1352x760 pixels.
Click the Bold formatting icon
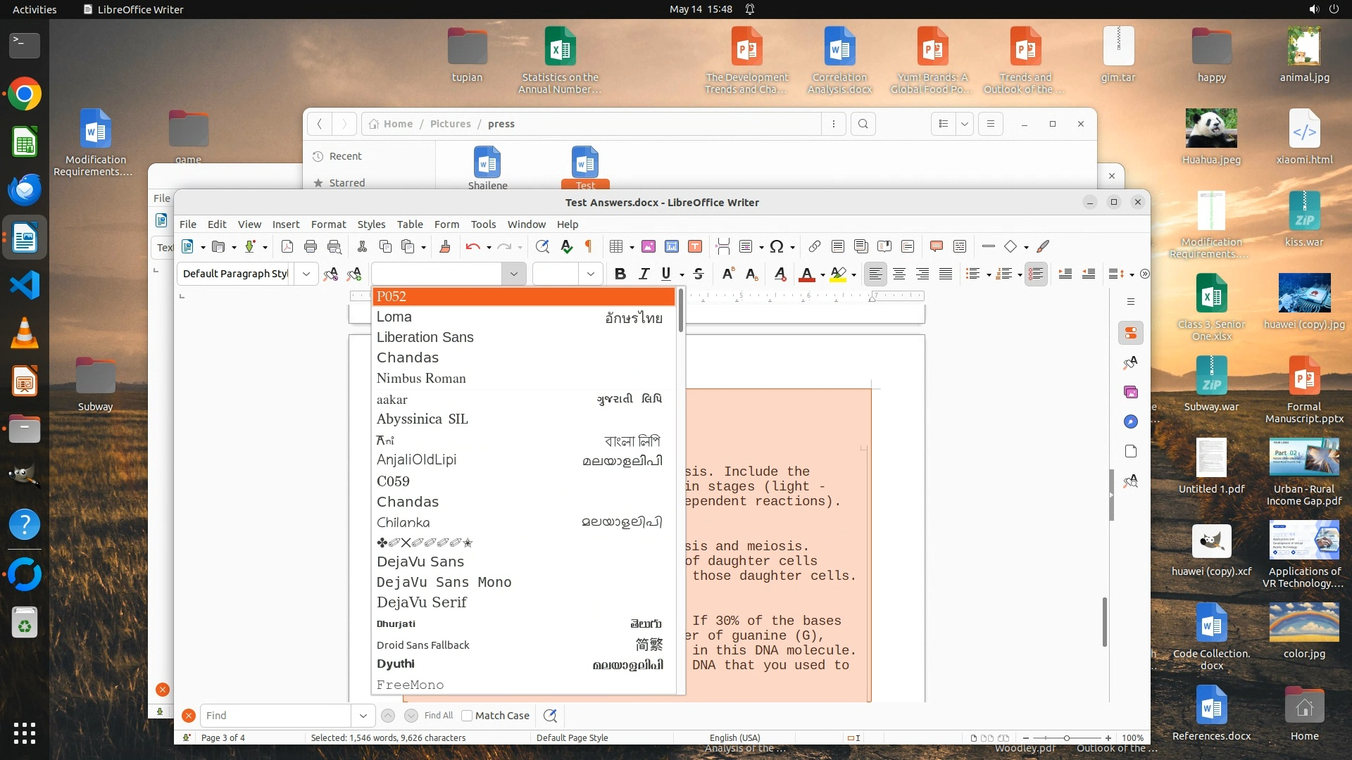point(620,274)
